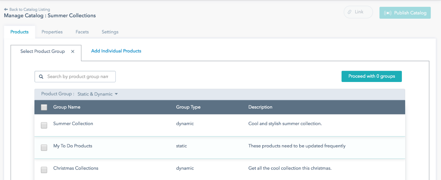Go back to Catalog Listing

click(x=27, y=10)
